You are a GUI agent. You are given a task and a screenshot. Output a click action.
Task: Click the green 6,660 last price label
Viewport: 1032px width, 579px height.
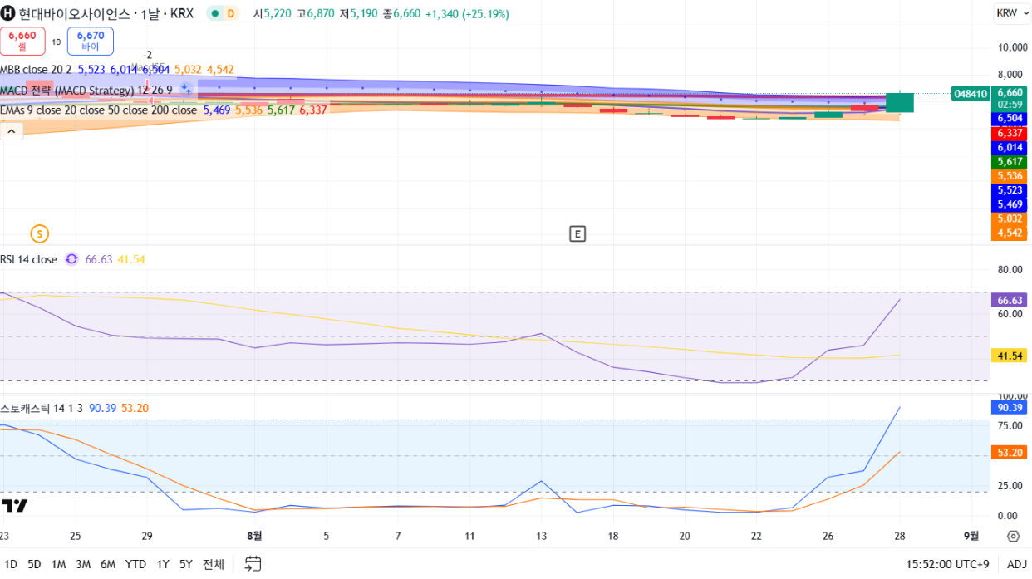point(1010,98)
